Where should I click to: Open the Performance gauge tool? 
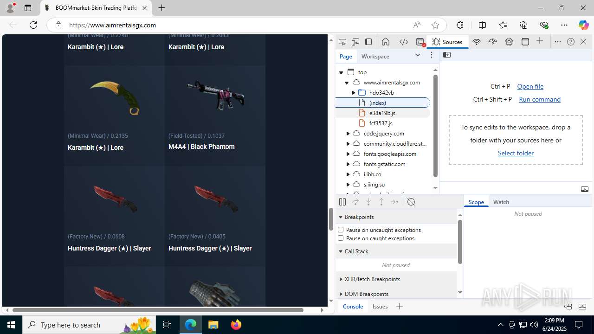pyautogui.click(x=493, y=42)
